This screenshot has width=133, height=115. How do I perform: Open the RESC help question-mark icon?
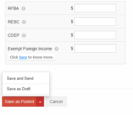(24, 22)
